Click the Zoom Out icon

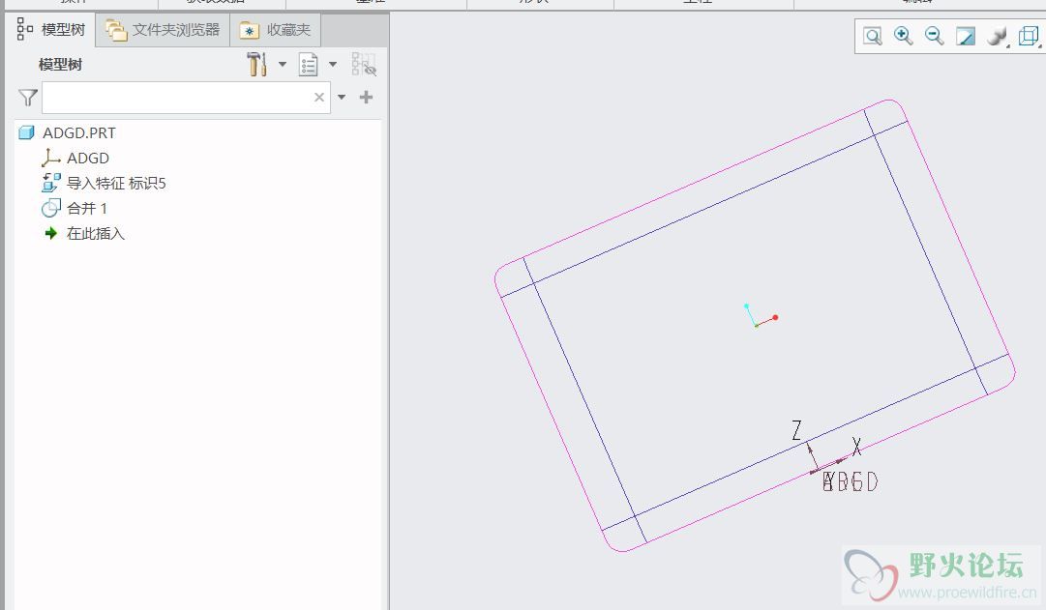point(934,36)
